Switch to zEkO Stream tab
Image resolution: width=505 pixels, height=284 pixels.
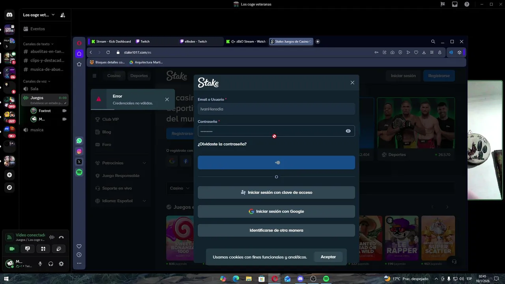[x=246, y=41]
